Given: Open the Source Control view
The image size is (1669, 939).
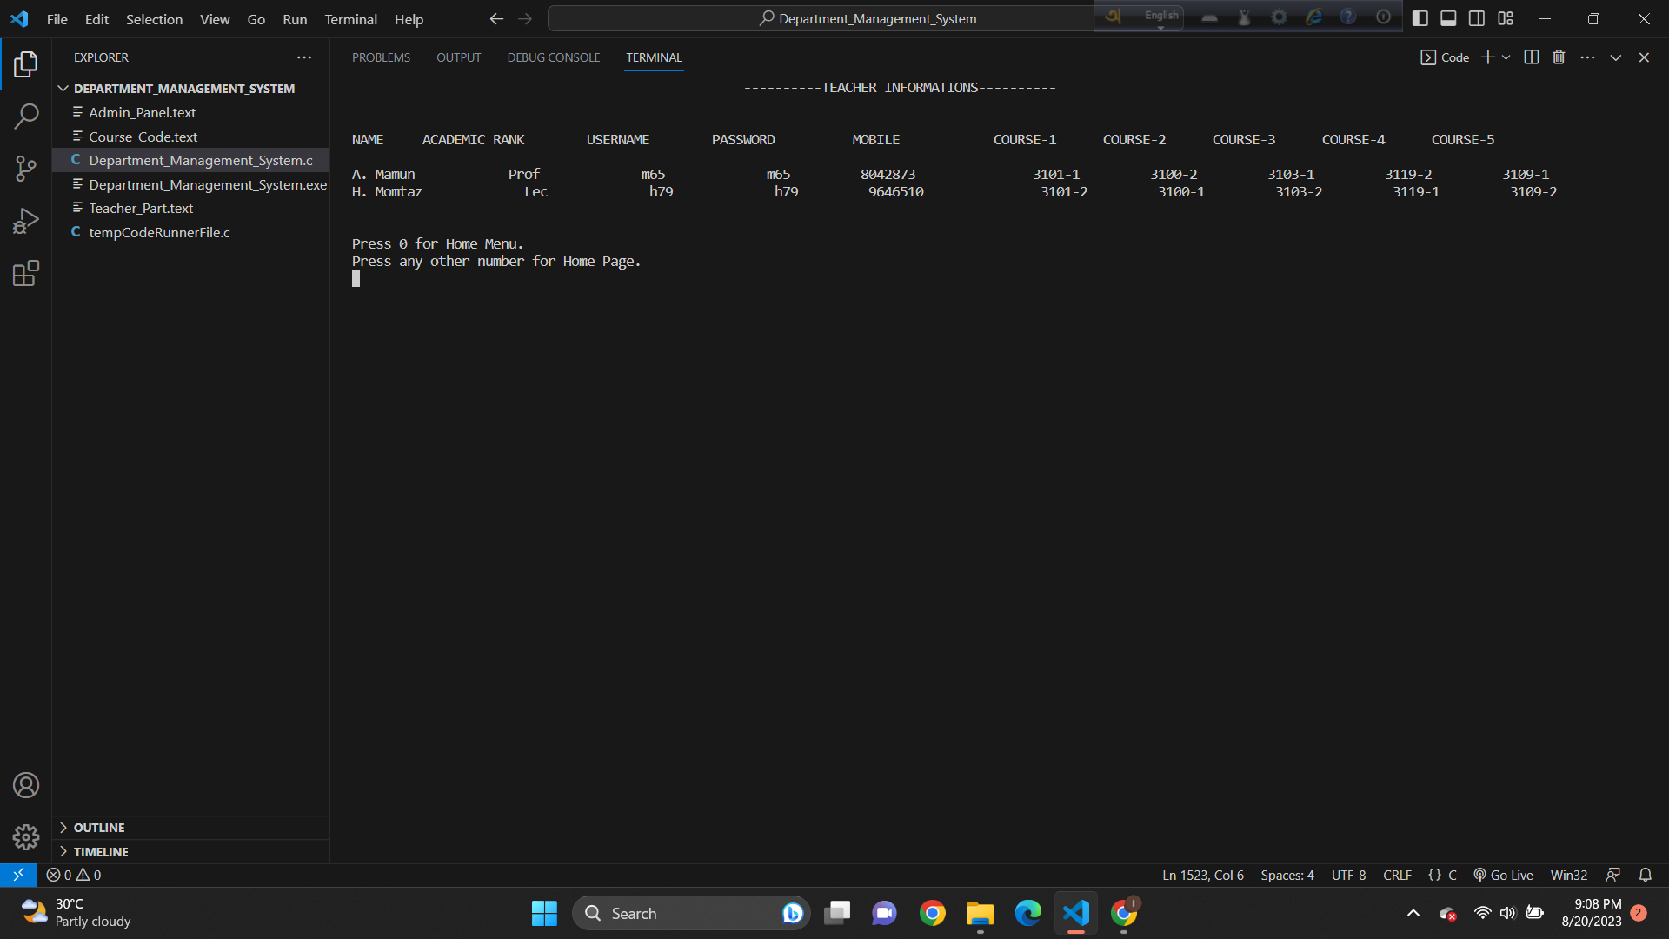Looking at the screenshot, I should pyautogui.click(x=26, y=168).
